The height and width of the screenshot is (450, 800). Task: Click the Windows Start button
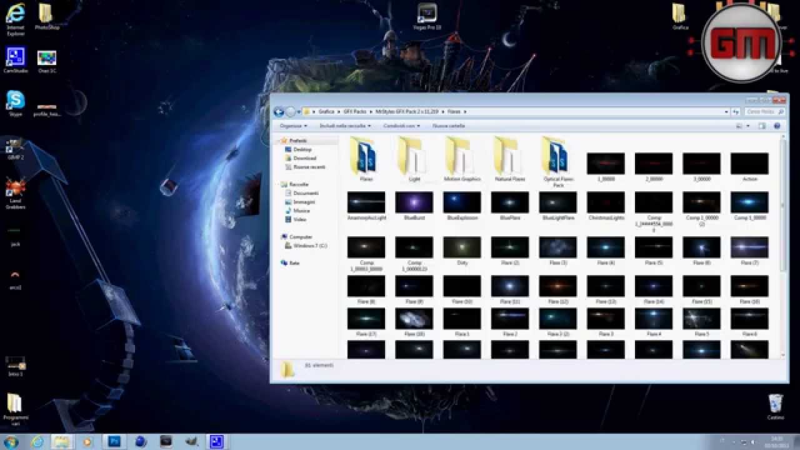click(x=11, y=441)
